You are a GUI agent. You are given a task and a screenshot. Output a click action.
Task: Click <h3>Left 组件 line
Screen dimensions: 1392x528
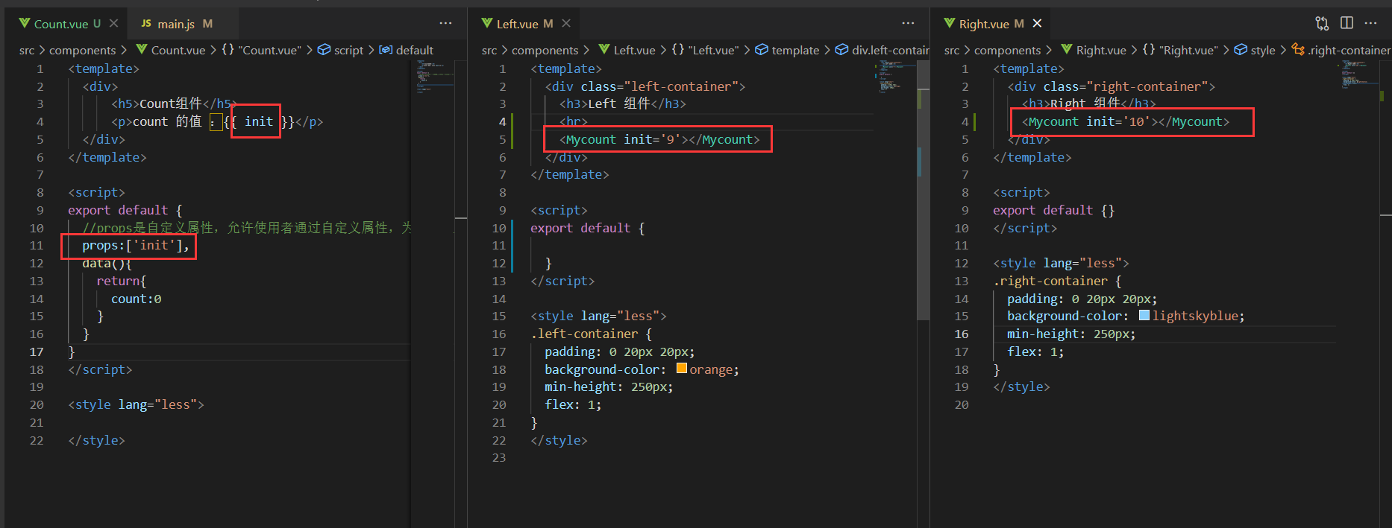(x=622, y=104)
